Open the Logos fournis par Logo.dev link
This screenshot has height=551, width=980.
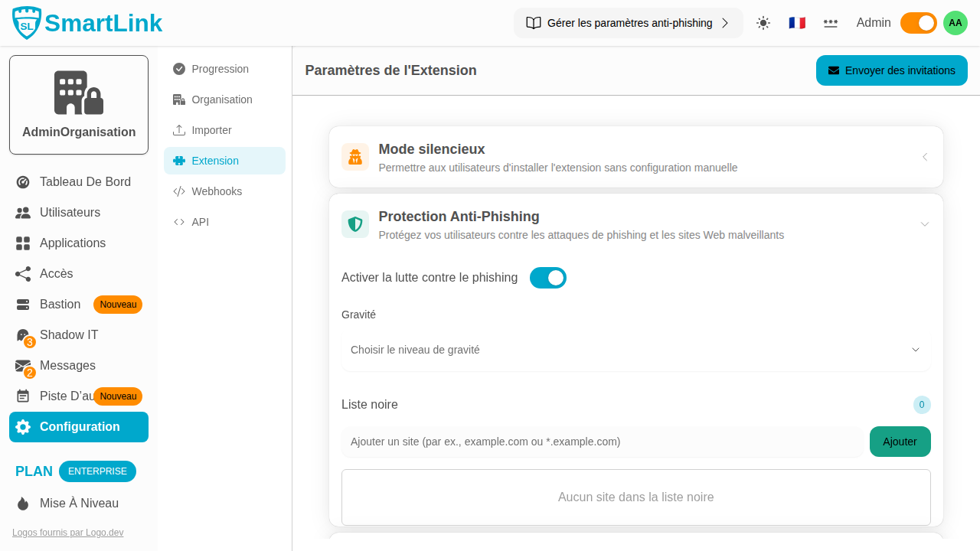67,533
